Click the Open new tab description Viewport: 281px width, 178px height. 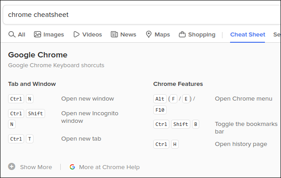[81, 139]
